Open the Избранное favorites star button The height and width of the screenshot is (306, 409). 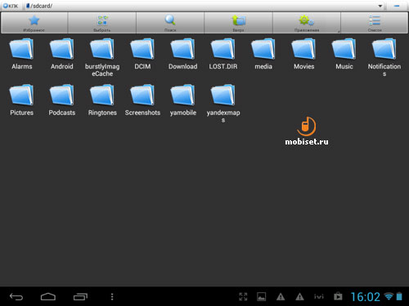[34, 23]
